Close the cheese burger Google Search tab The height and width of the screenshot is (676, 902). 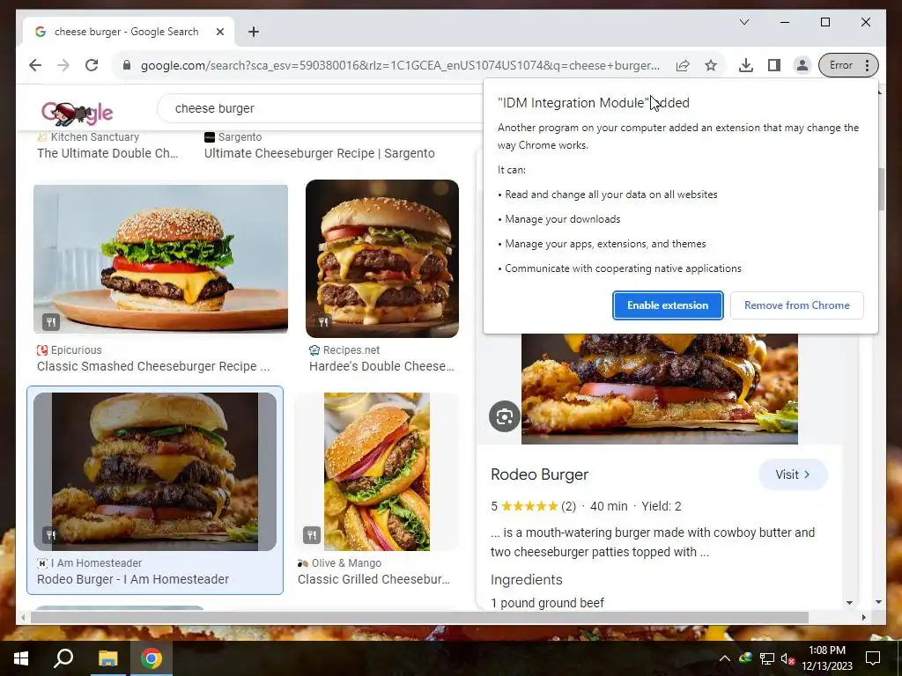coord(219,32)
